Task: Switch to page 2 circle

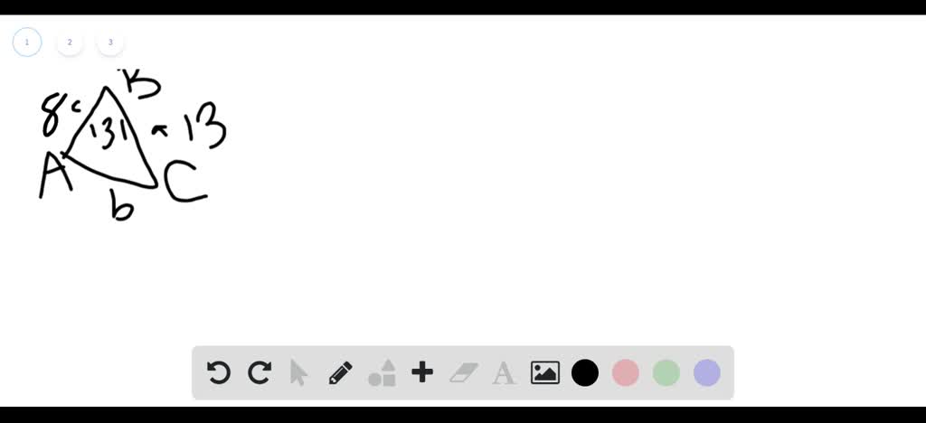Action: [x=70, y=42]
